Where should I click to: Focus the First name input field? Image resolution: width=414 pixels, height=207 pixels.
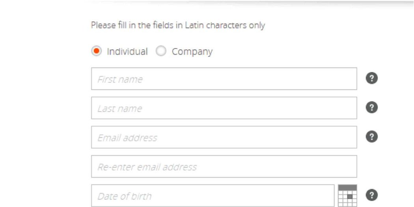pyautogui.click(x=224, y=79)
